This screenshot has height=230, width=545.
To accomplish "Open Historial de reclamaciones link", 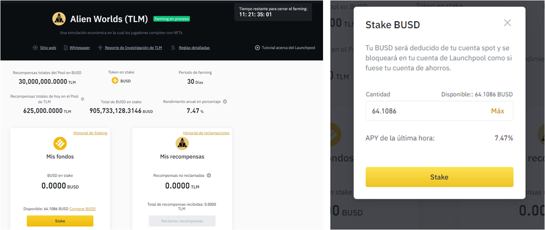I will point(206,133).
